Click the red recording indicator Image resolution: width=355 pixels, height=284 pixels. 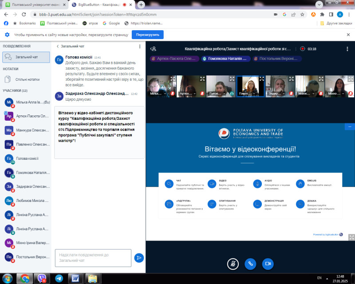[x=303, y=49]
